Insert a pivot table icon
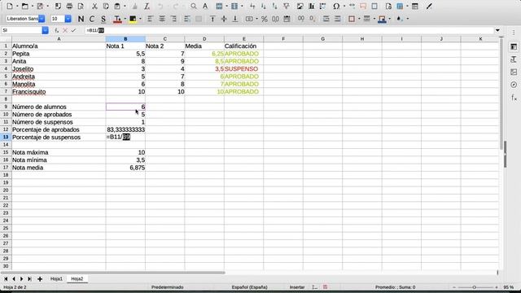This screenshot has height=293, width=521. (322, 7)
